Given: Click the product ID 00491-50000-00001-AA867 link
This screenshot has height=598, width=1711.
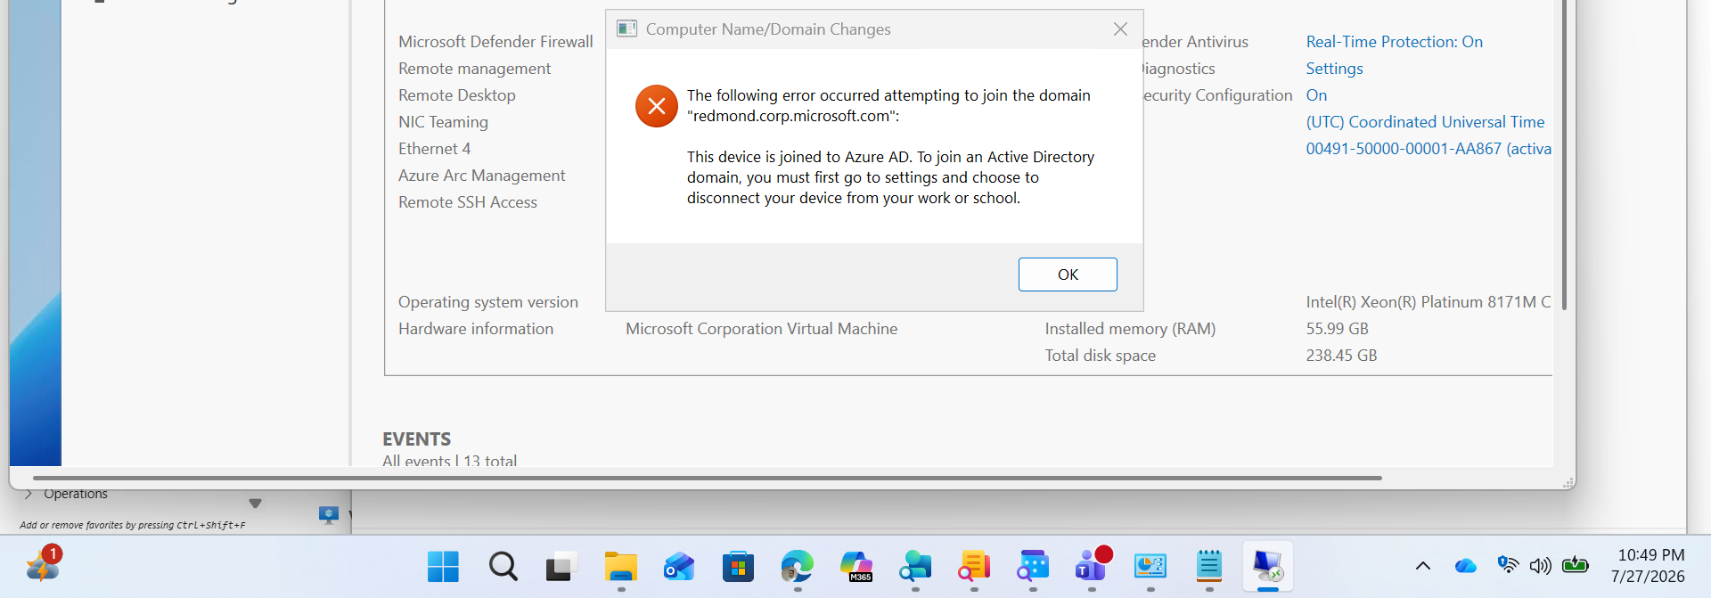Looking at the screenshot, I should pos(1428,149).
